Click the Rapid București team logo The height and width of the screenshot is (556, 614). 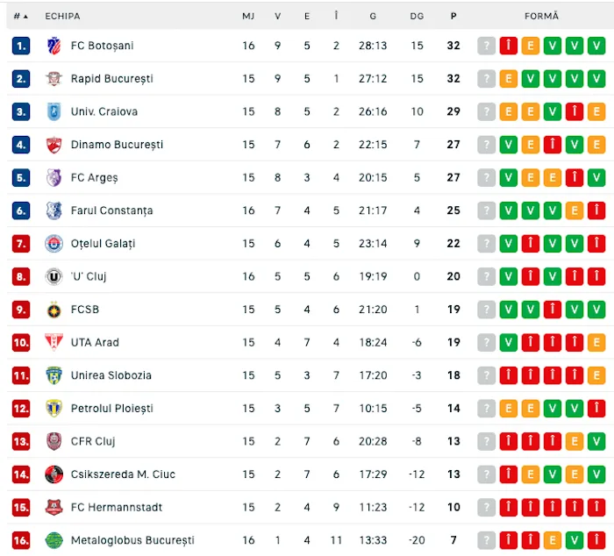coord(54,79)
